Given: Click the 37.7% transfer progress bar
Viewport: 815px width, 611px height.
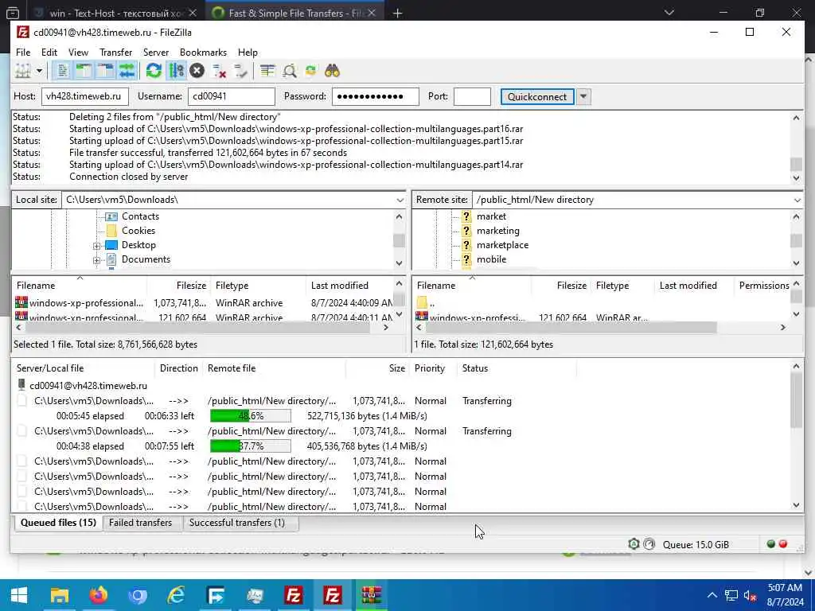Looking at the screenshot, I should (x=251, y=446).
